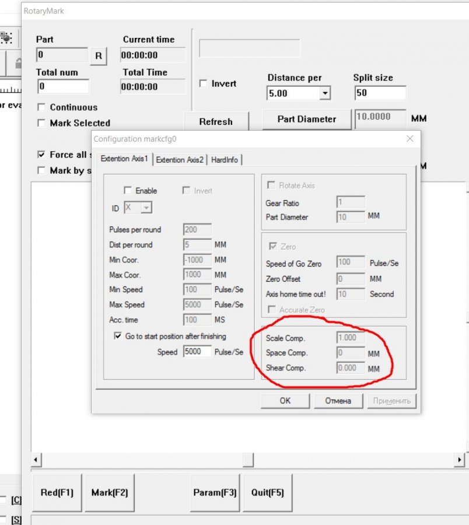469x525 pixels.
Task: Click the Part Diameter button
Action: coord(306,119)
